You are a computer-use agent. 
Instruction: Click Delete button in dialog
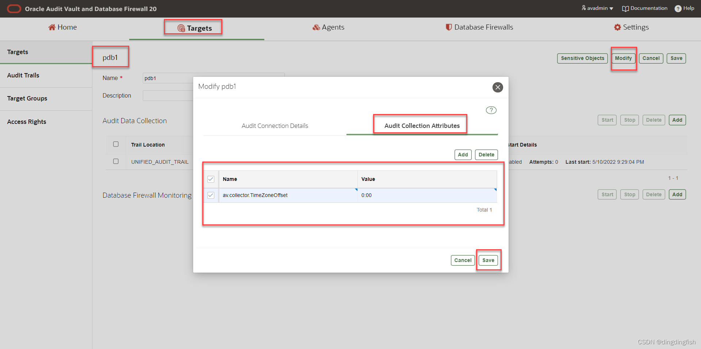pyautogui.click(x=486, y=155)
